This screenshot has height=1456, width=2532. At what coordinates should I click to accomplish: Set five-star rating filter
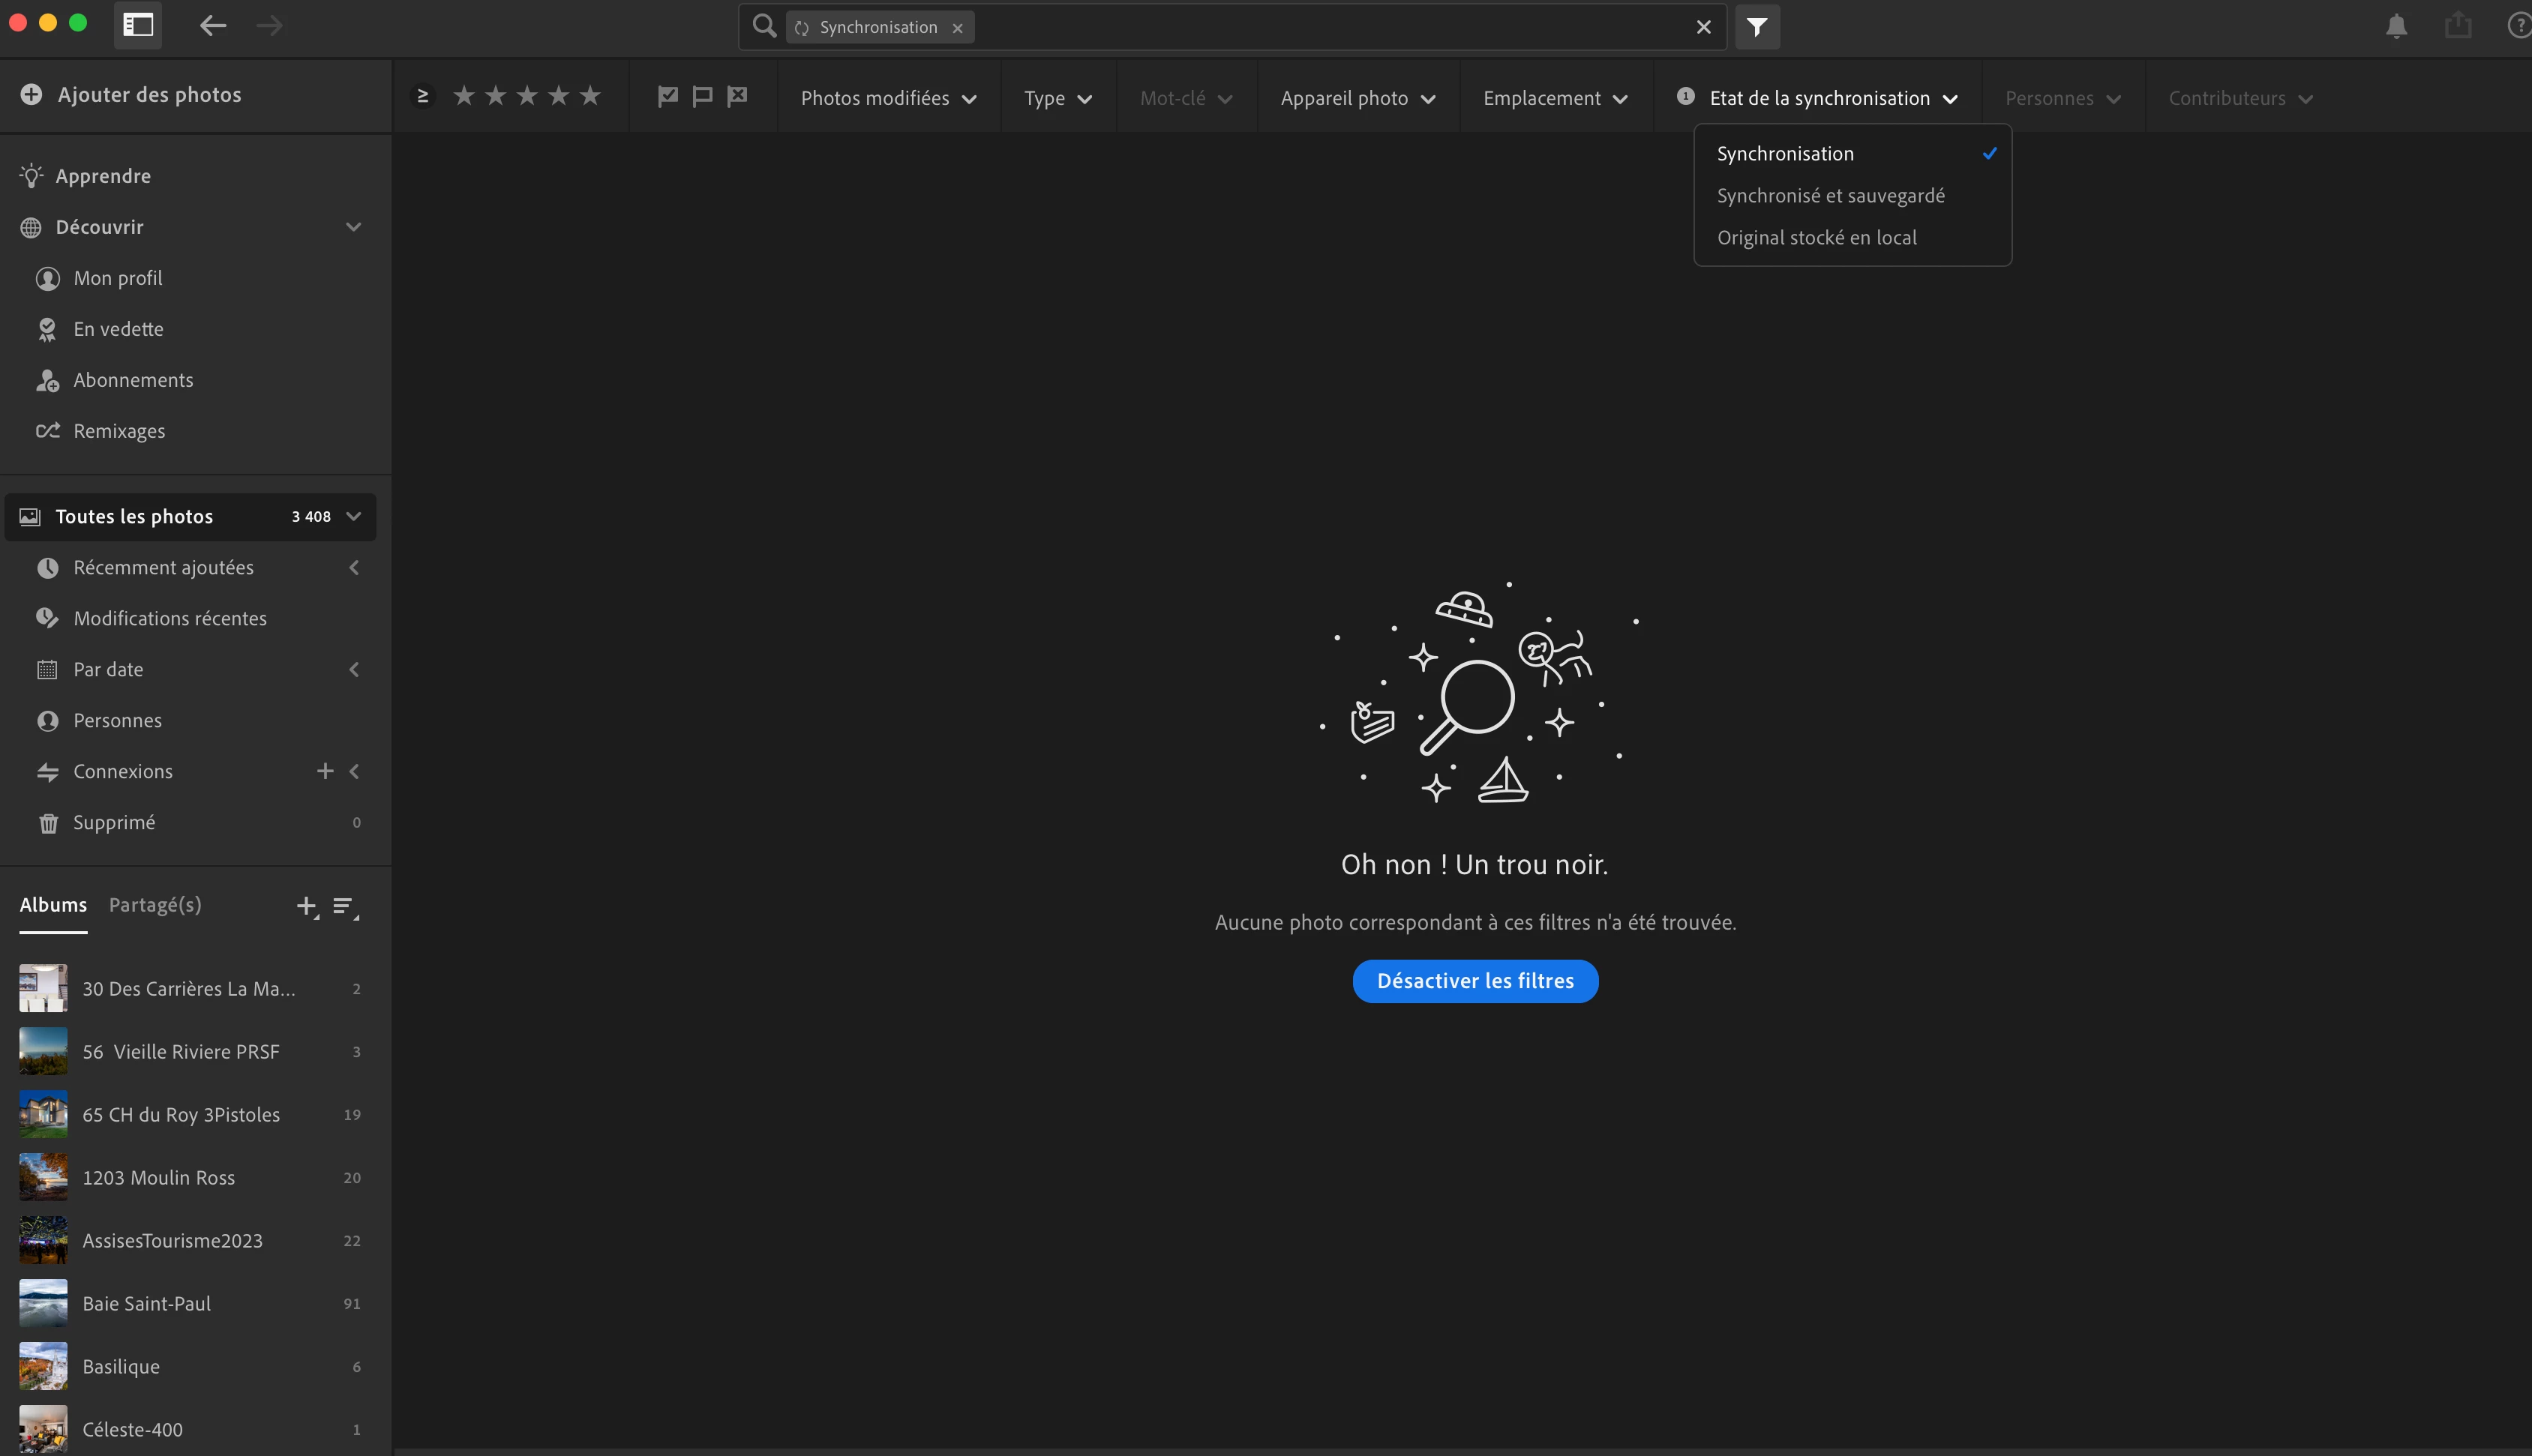click(x=591, y=96)
